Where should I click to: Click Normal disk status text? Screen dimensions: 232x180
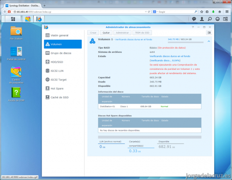164,106
